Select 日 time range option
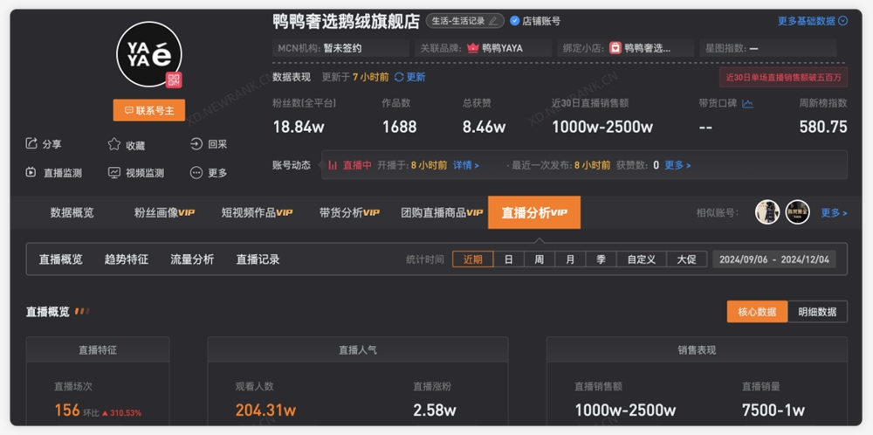 pyautogui.click(x=508, y=259)
